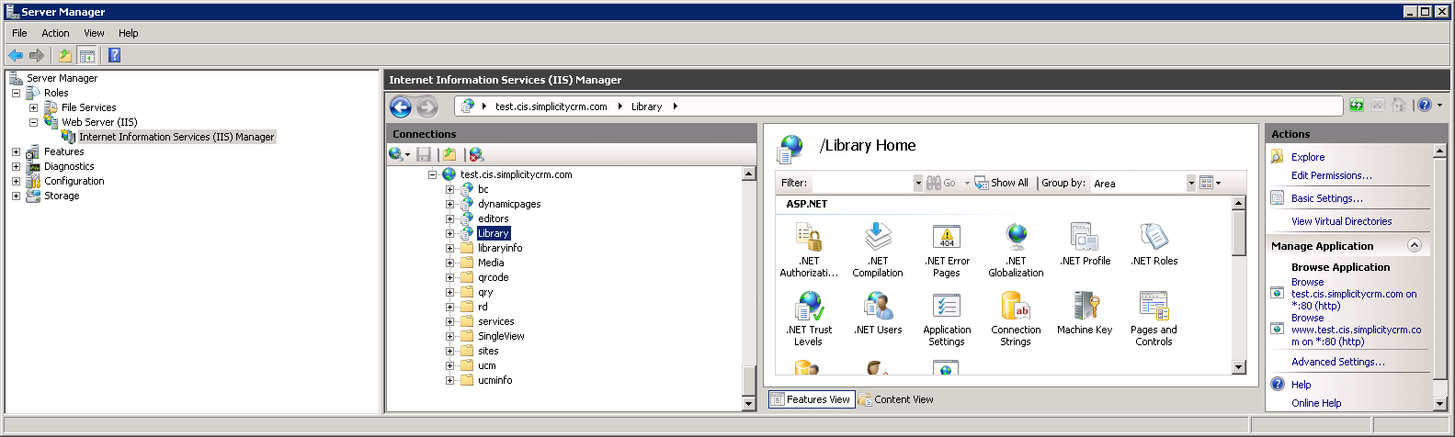Open the Filter dropdown arrow
This screenshot has height=437, width=1455.
click(x=917, y=183)
